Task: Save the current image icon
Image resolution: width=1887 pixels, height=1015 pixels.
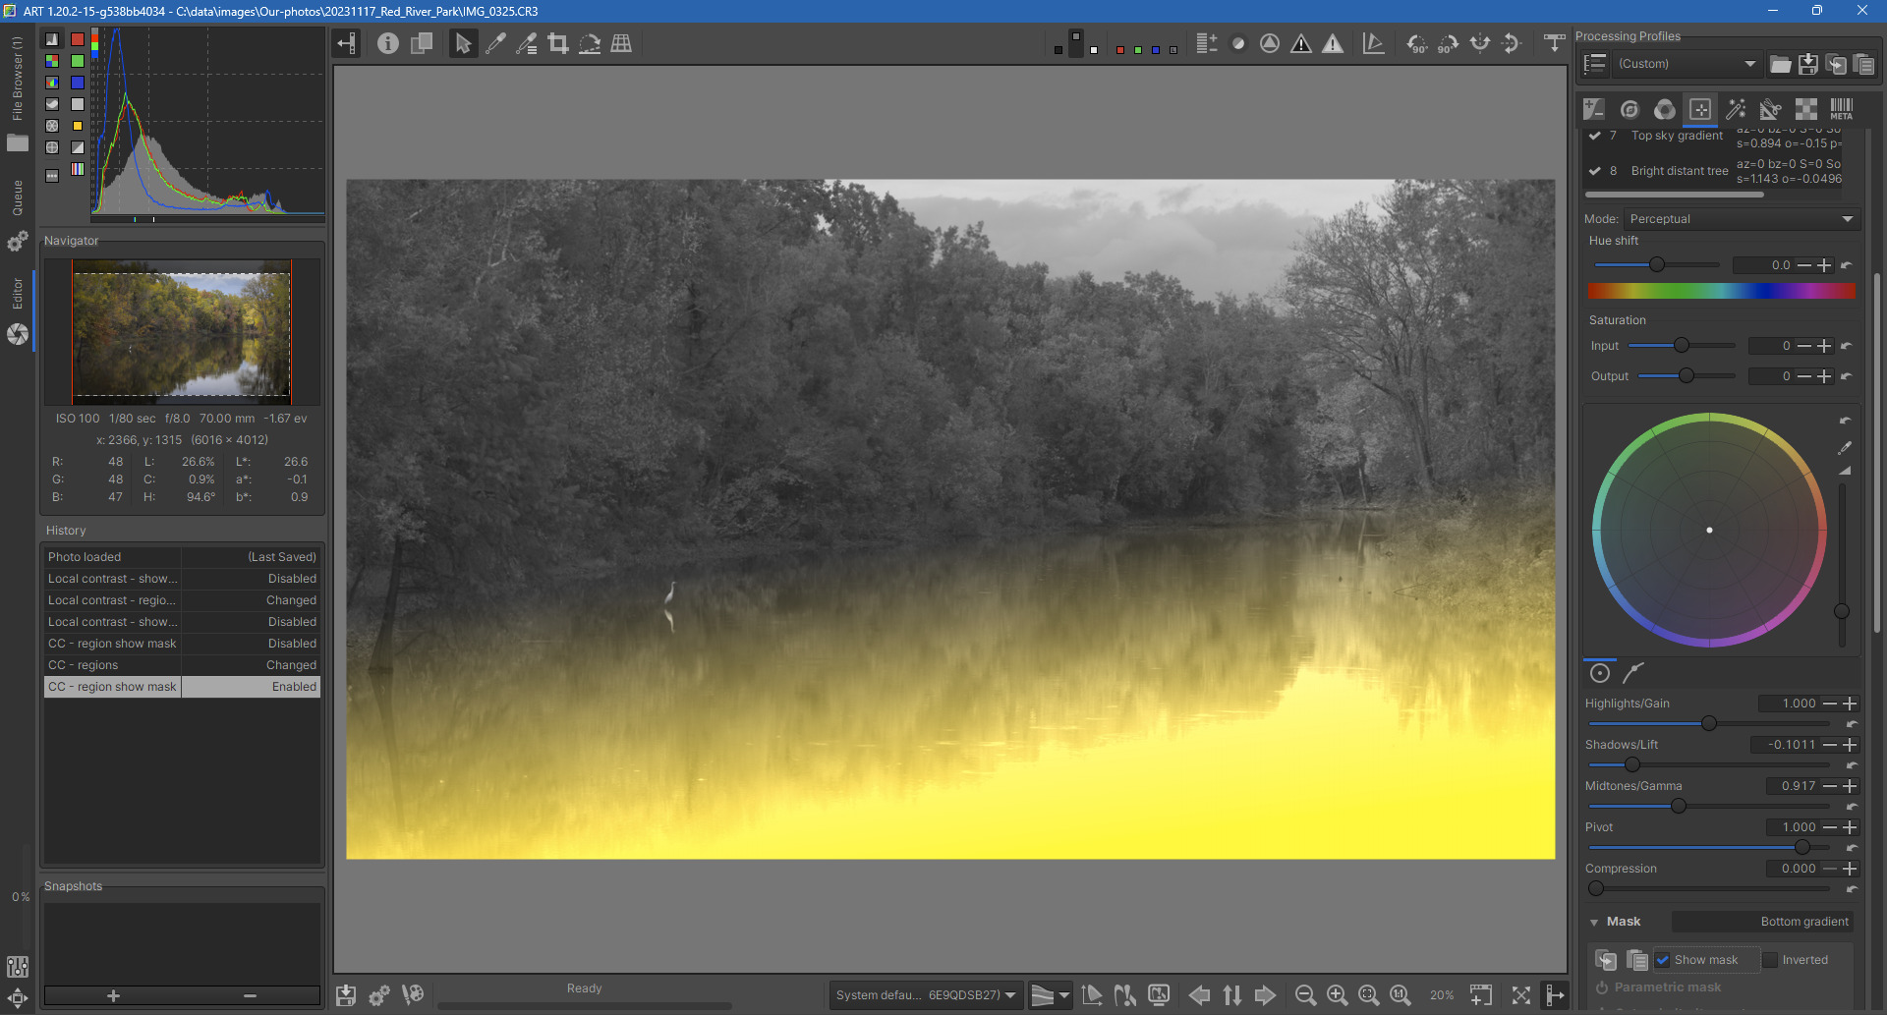Action: pyautogui.click(x=346, y=995)
